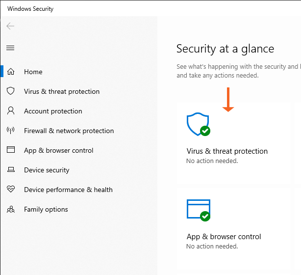This screenshot has width=301, height=275.
Task: Click the wireless signal icon for Firewall
Action: pos(11,131)
